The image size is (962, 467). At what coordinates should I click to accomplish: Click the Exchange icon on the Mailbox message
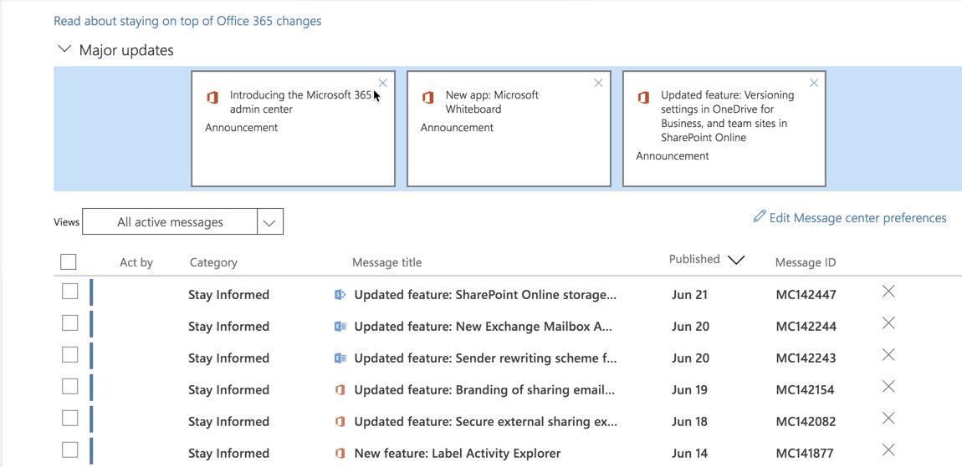(340, 327)
